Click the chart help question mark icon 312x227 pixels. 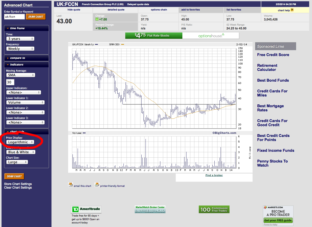[x=292, y=10]
